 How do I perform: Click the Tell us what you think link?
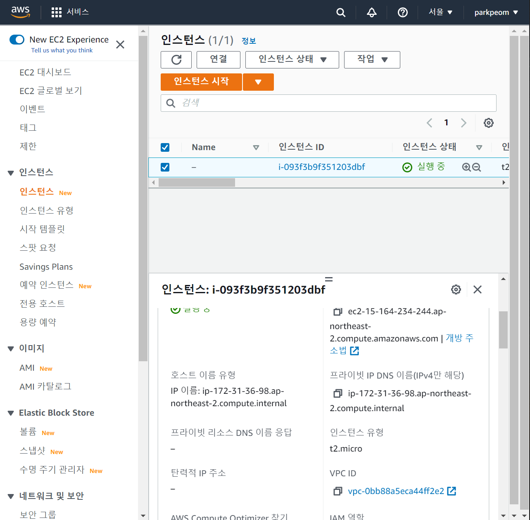[62, 50]
